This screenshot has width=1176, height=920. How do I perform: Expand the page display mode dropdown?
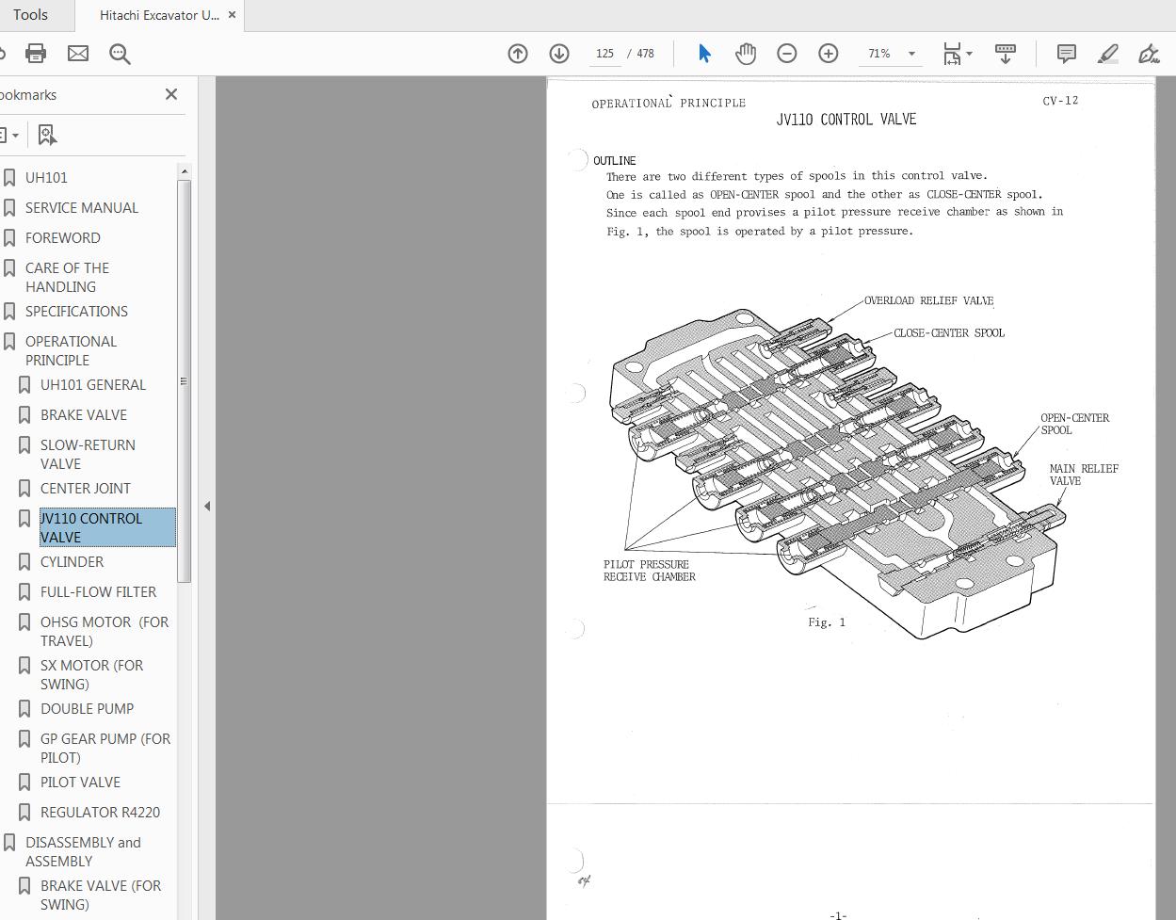coord(1006,54)
